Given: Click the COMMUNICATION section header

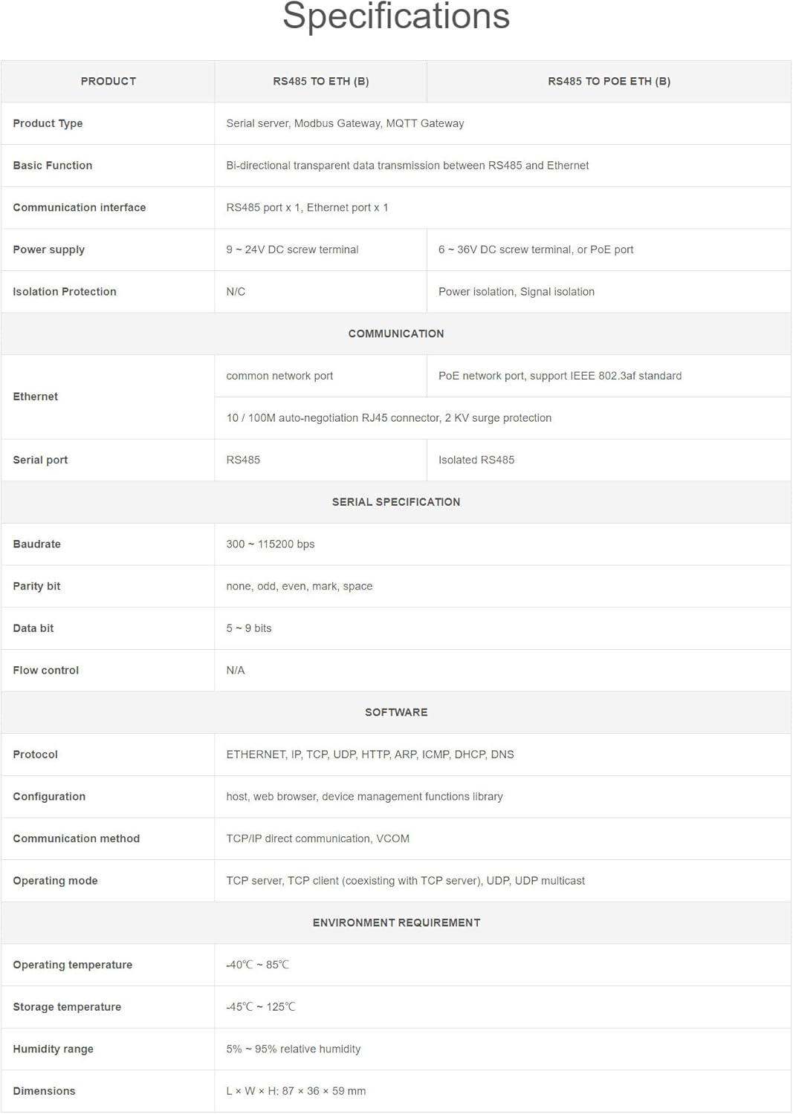Looking at the screenshot, I should [x=396, y=333].
